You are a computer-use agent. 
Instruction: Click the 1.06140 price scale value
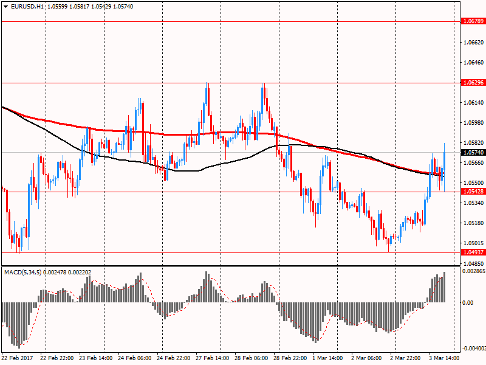click(474, 103)
